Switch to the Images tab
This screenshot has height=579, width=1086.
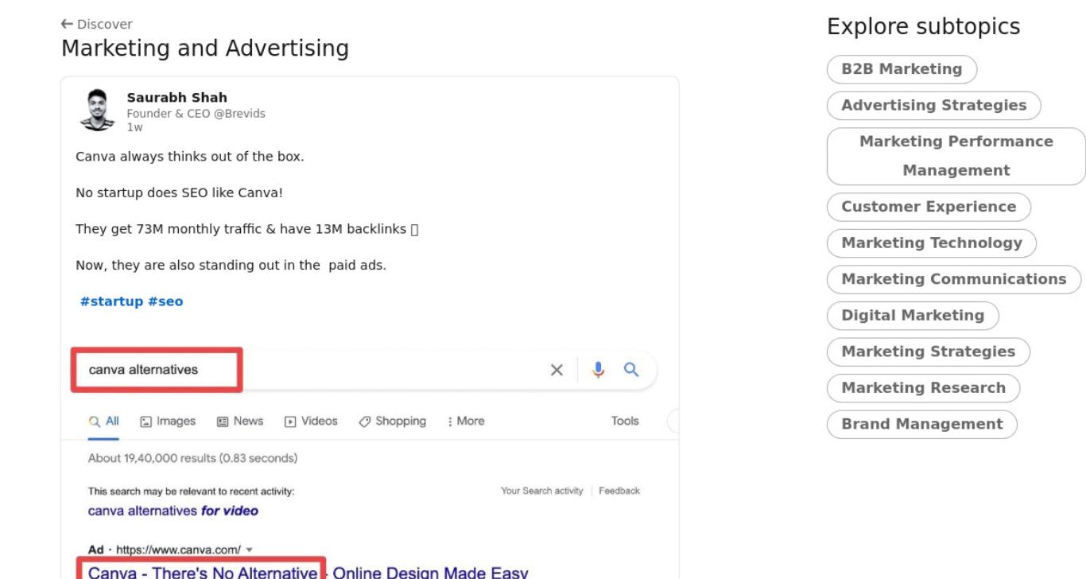pos(167,422)
